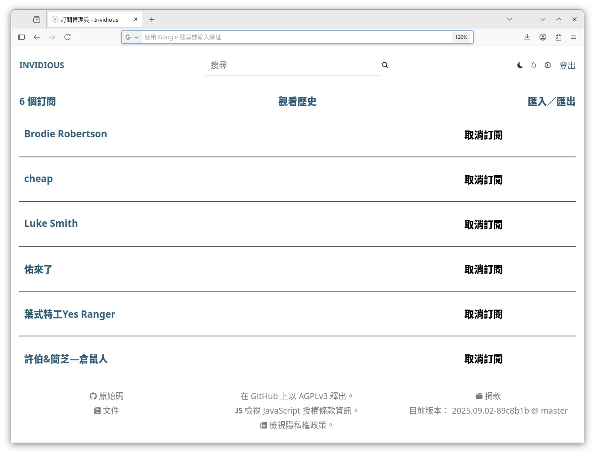Open the browser extensions puzzle icon
The image size is (595, 455).
[558, 37]
